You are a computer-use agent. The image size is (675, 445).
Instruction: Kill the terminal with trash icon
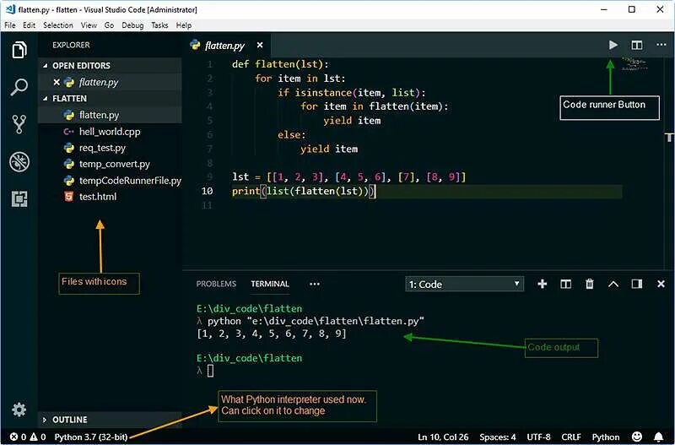pyautogui.click(x=589, y=284)
